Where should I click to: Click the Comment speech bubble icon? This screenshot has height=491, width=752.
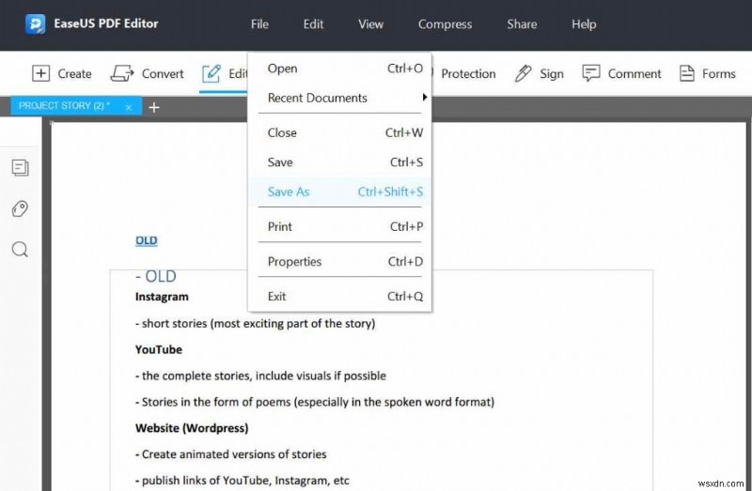click(x=591, y=73)
